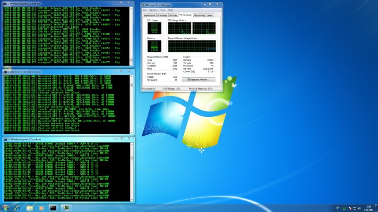This screenshot has width=378, height=212.
Task: Click 'Physical Memory: 30%' in the status bar
Action: pos(200,89)
